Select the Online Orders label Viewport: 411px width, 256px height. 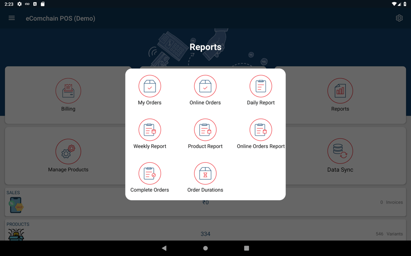[205, 103]
